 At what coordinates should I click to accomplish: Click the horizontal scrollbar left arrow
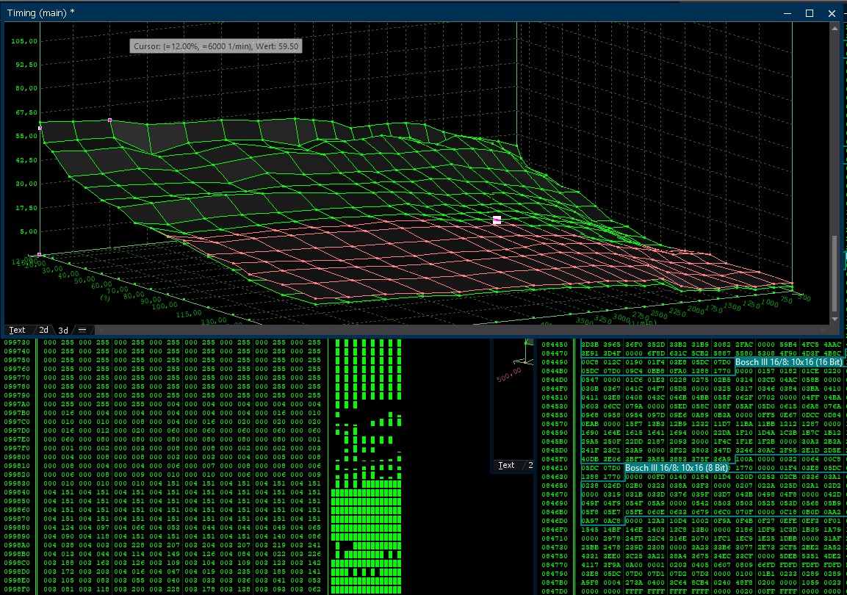coord(100,330)
